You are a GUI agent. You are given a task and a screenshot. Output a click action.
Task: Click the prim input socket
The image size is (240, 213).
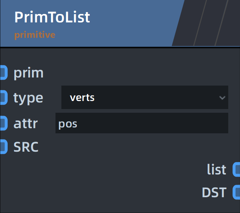[x=4, y=72]
